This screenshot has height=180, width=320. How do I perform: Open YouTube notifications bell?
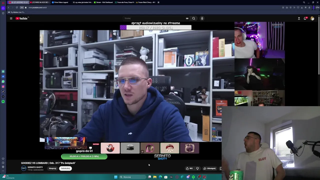coord(305,18)
